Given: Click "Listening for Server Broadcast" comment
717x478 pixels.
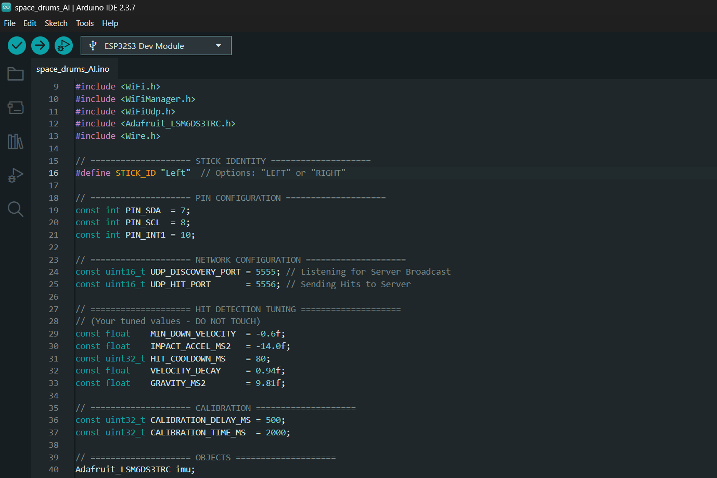Looking at the screenshot, I should (x=368, y=272).
